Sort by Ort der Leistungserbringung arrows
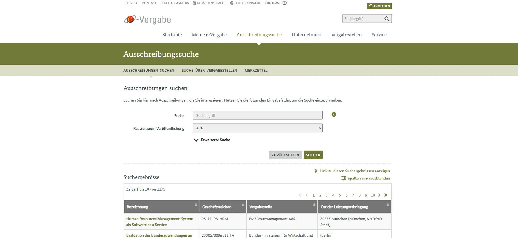 point(388,205)
